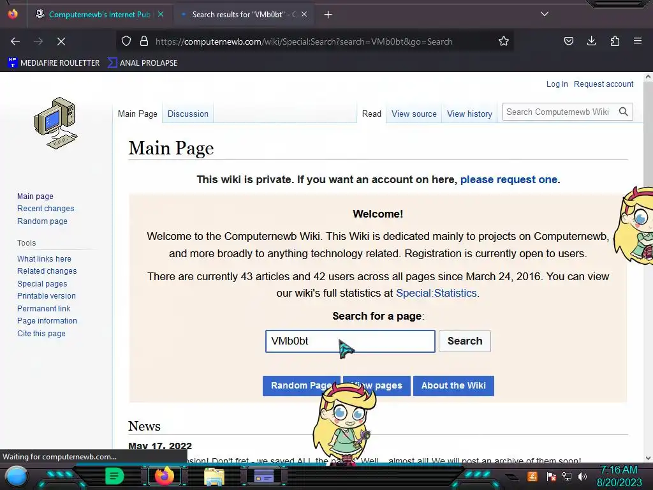Screen dimensions: 653x490
Task: Open the tracking protection shield icon
Action: point(126,41)
